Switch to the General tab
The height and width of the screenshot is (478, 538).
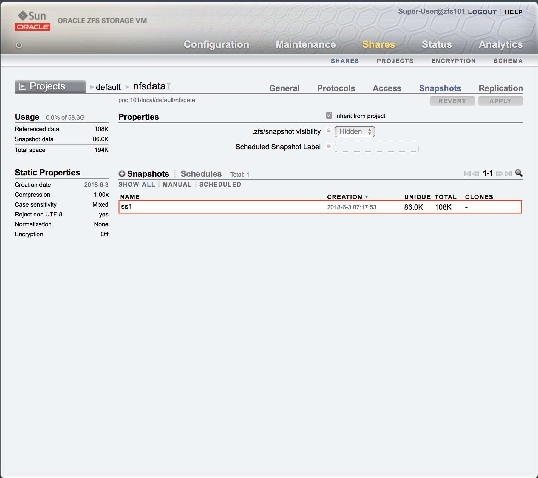pos(284,88)
